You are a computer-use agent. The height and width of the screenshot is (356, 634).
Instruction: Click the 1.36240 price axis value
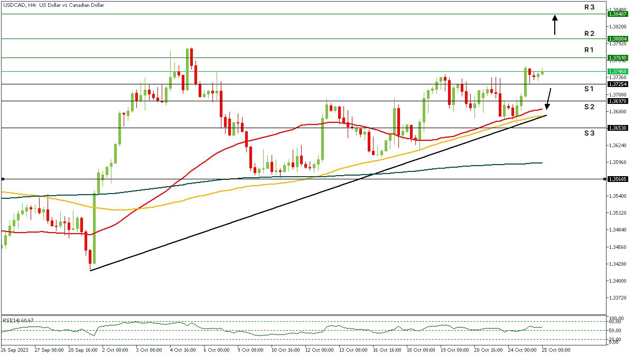pyautogui.click(x=617, y=145)
